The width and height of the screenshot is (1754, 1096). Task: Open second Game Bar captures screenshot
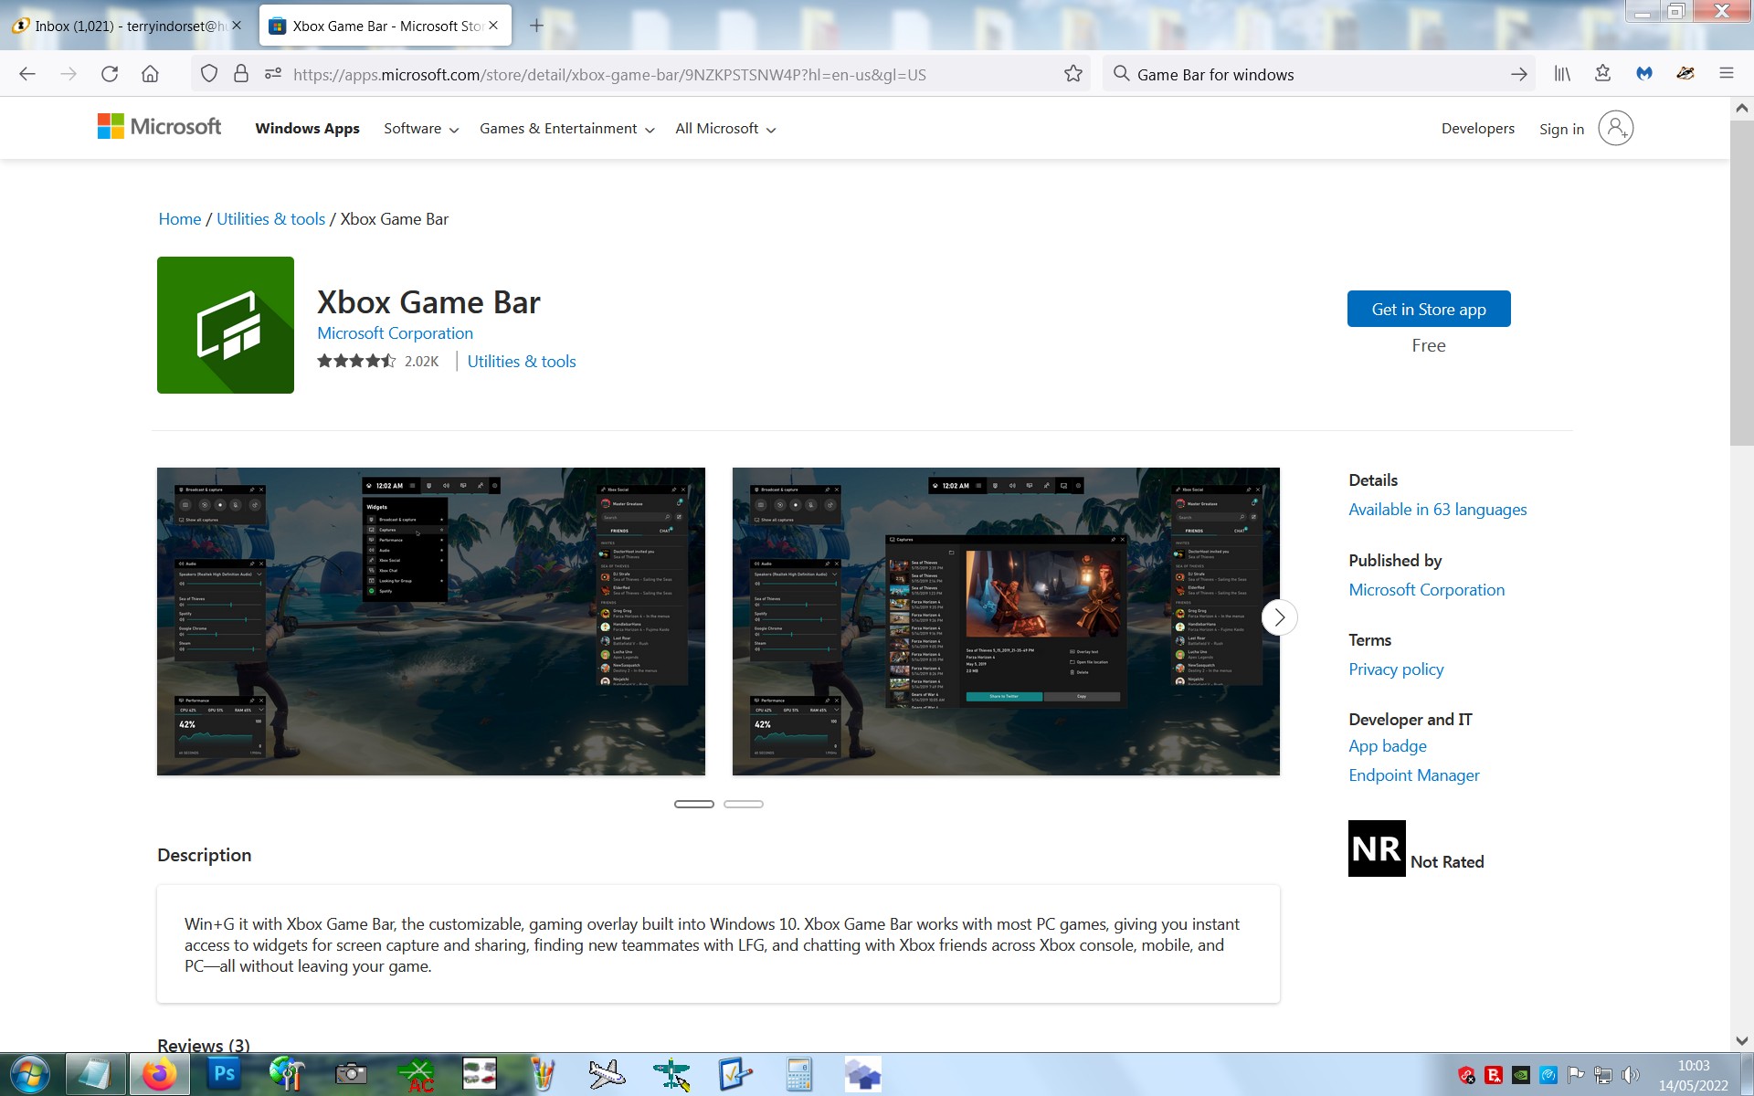[x=1006, y=621]
